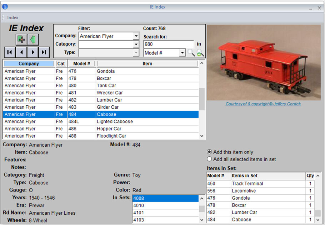The image size is (325, 225).
Task: Select the Floodlight Car row
Action: pos(101,136)
